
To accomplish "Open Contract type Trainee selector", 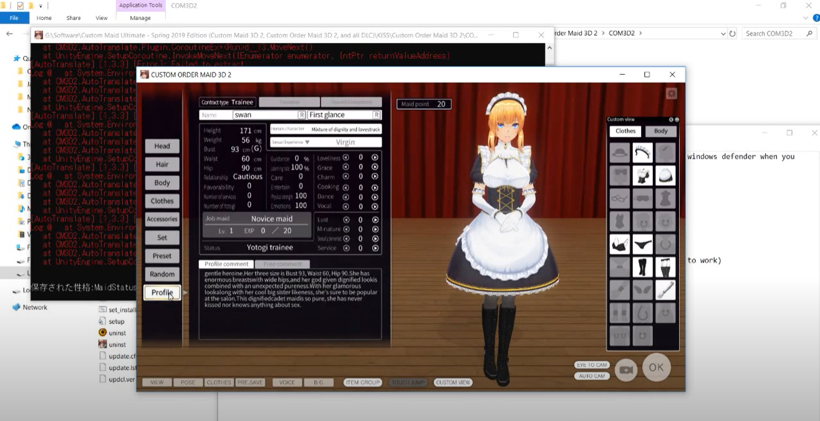I will (x=227, y=102).
